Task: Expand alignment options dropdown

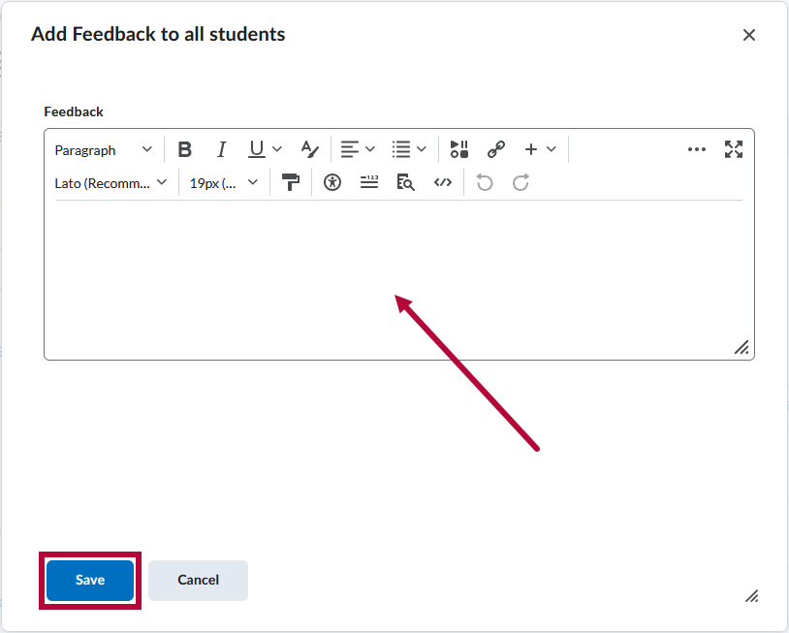Action: [x=370, y=149]
